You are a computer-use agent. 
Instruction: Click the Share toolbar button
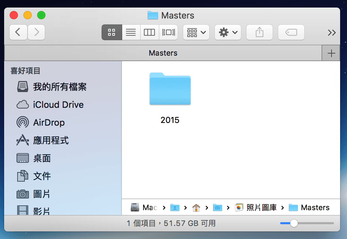point(260,32)
